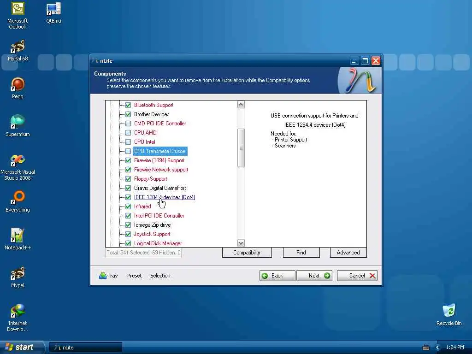Click the nLite title bar icon
This screenshot has width=472, height=354.
tap(95, 60)
